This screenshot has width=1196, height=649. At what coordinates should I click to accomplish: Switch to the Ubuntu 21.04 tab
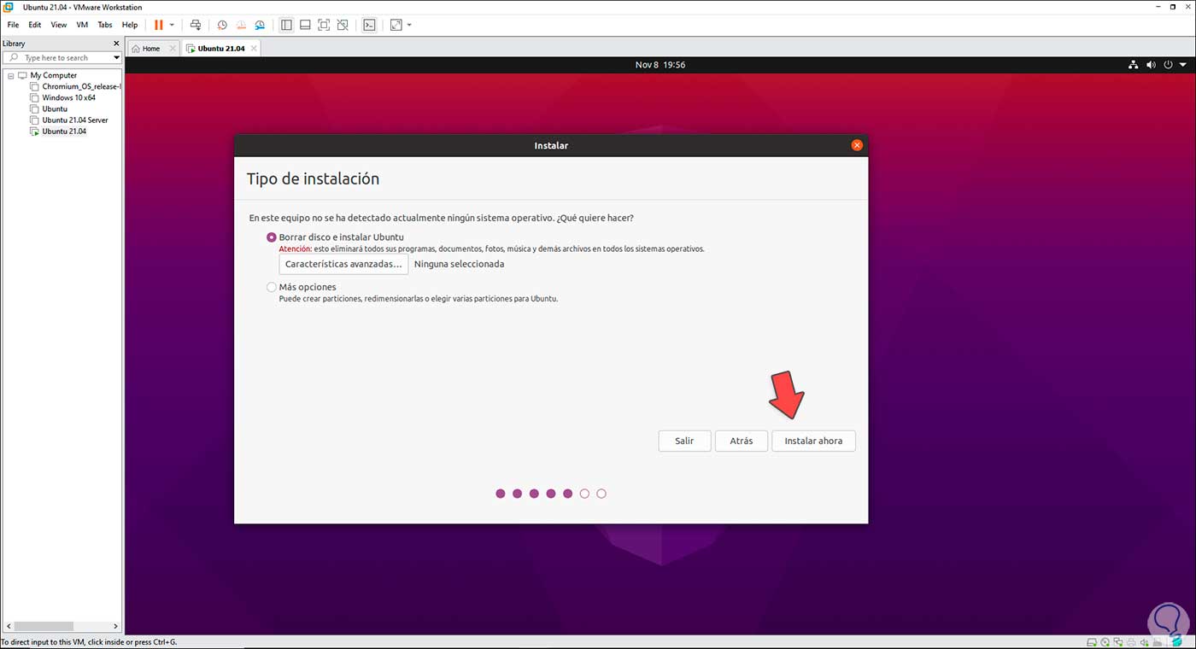click(x=220, y=49)
